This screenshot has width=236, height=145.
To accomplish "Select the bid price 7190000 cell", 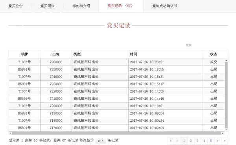I will point(56,113).
